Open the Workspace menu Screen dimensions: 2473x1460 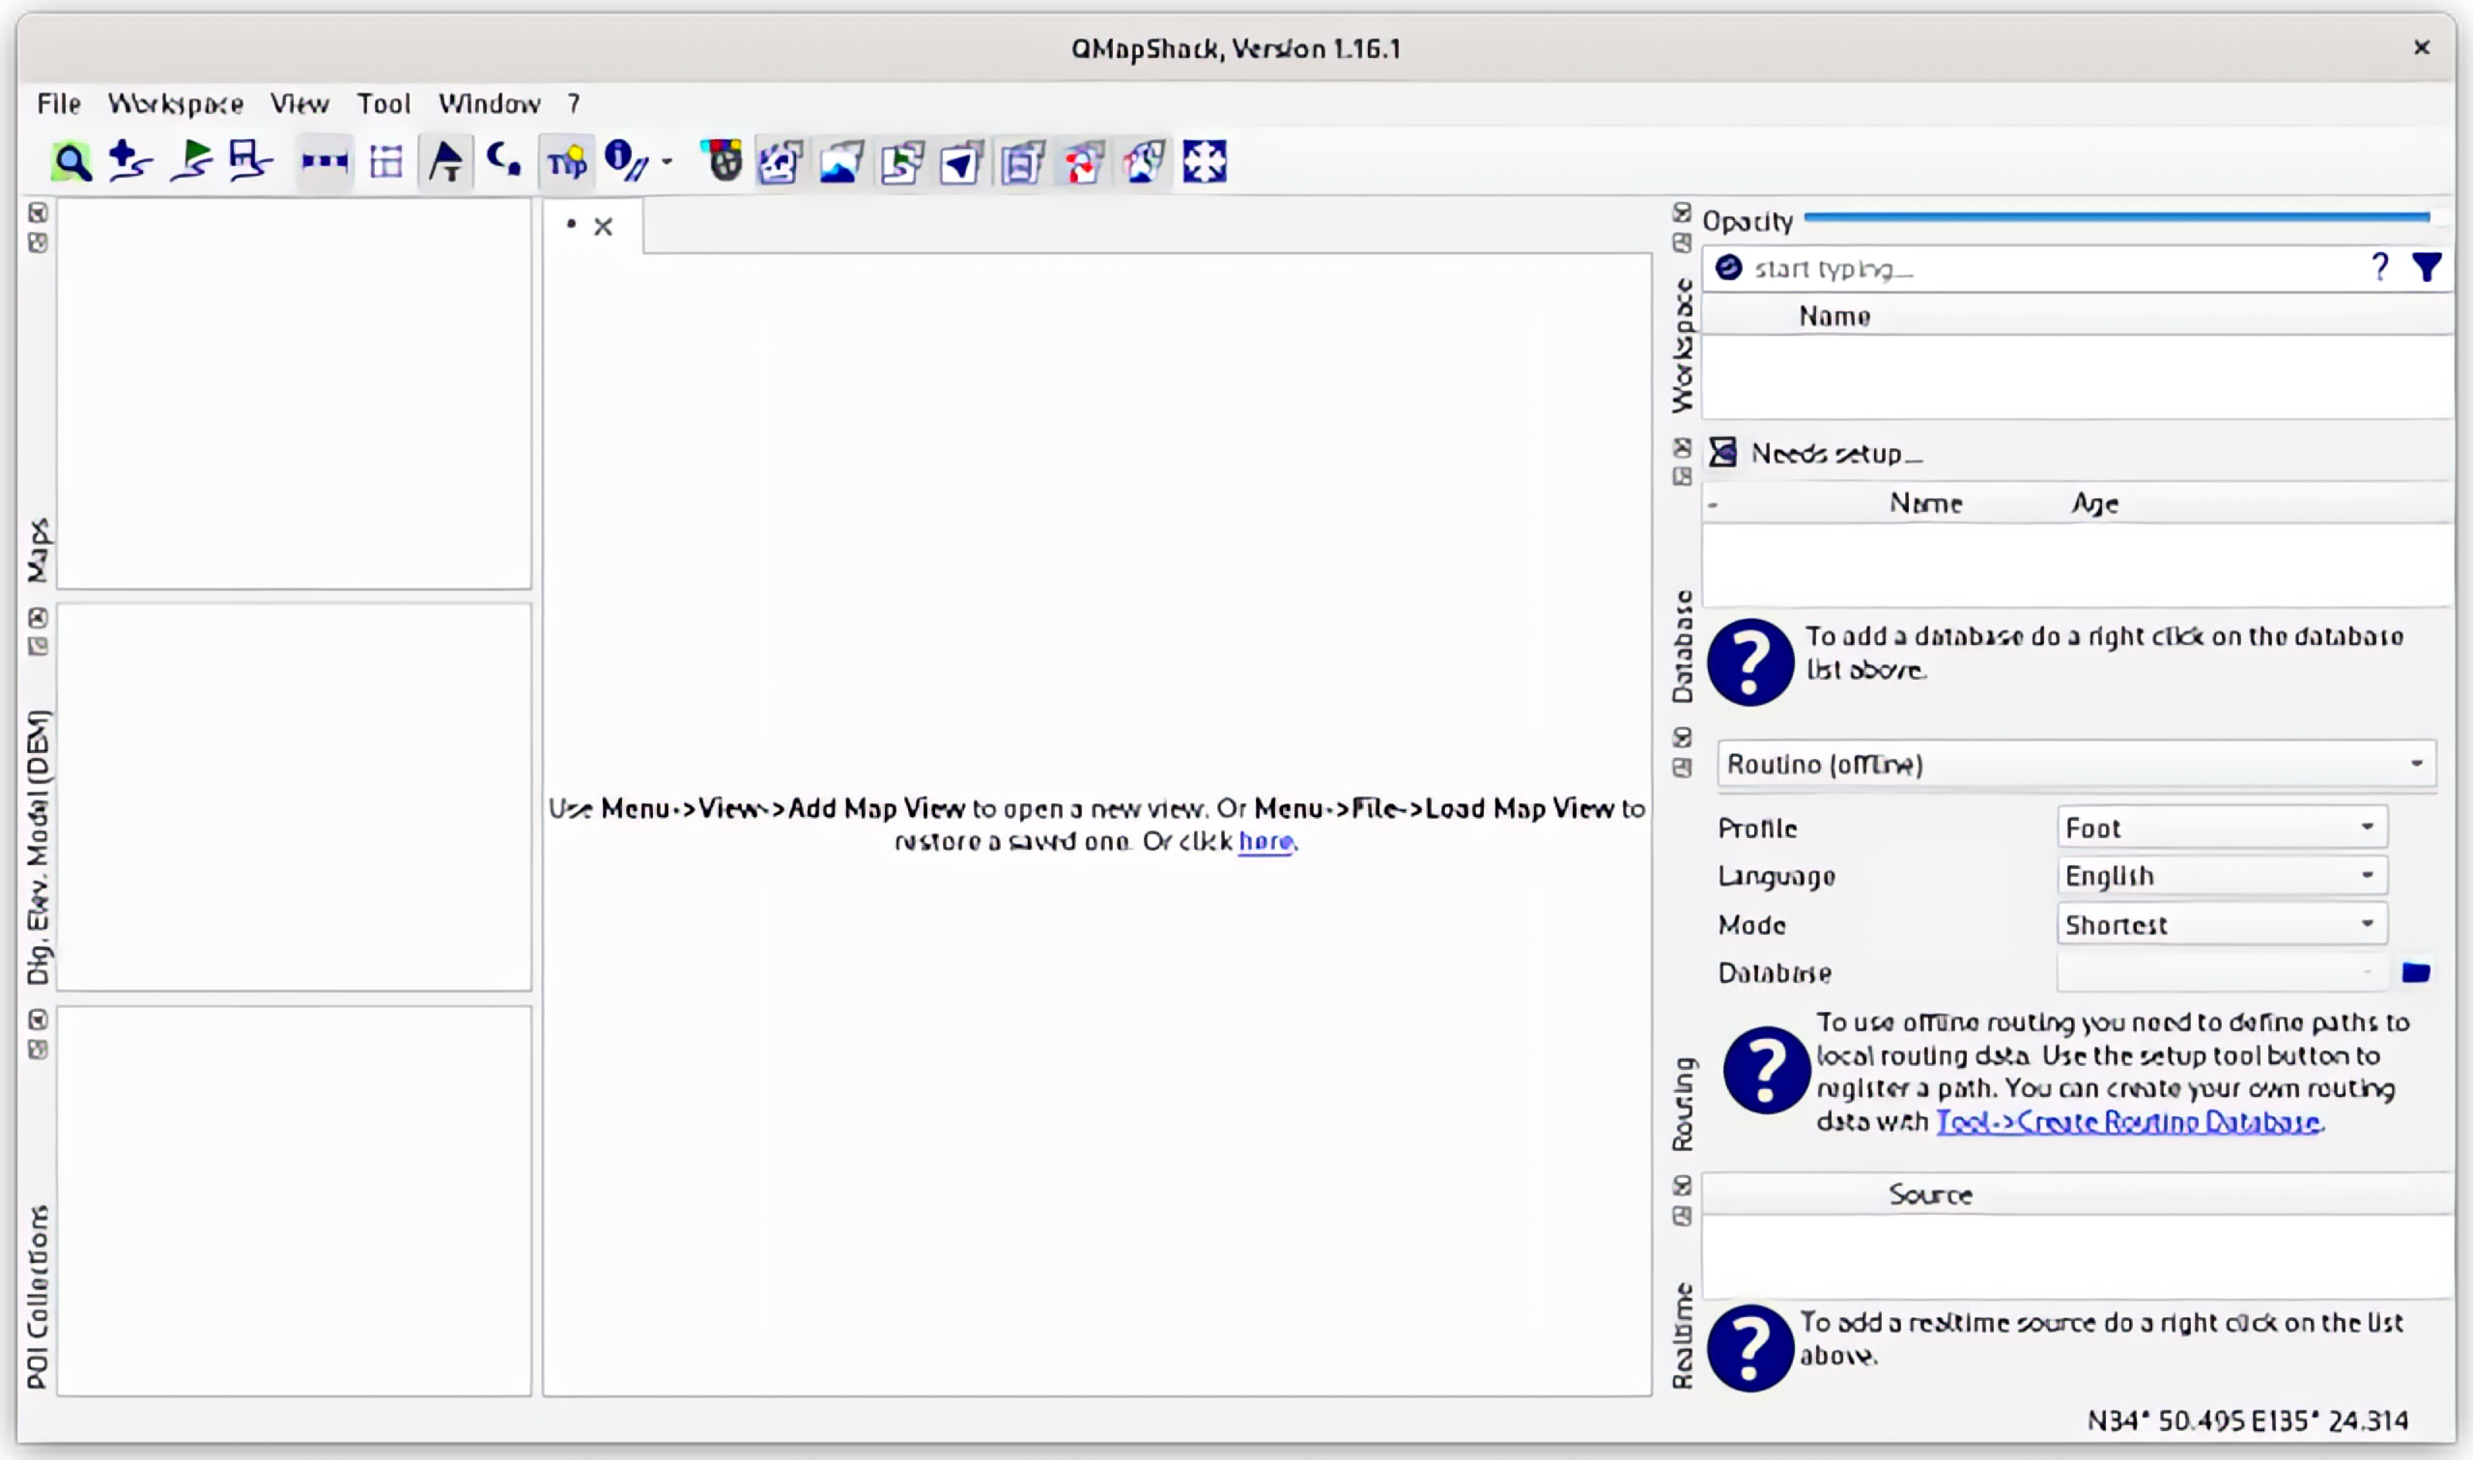175,103
